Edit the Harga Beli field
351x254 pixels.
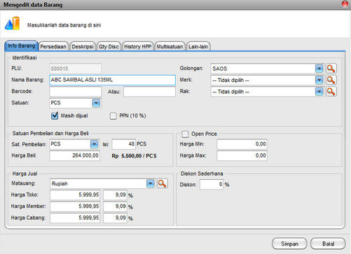point(75,155)
